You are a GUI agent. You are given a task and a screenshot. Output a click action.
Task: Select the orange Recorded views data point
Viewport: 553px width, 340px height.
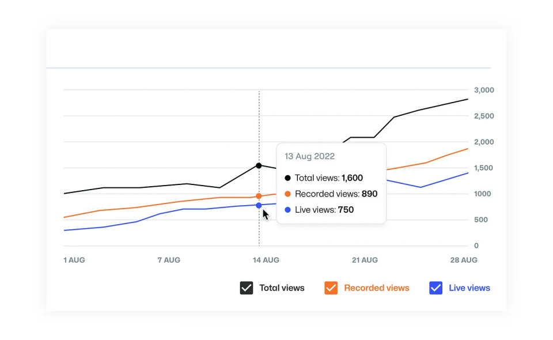click(259, 197)
